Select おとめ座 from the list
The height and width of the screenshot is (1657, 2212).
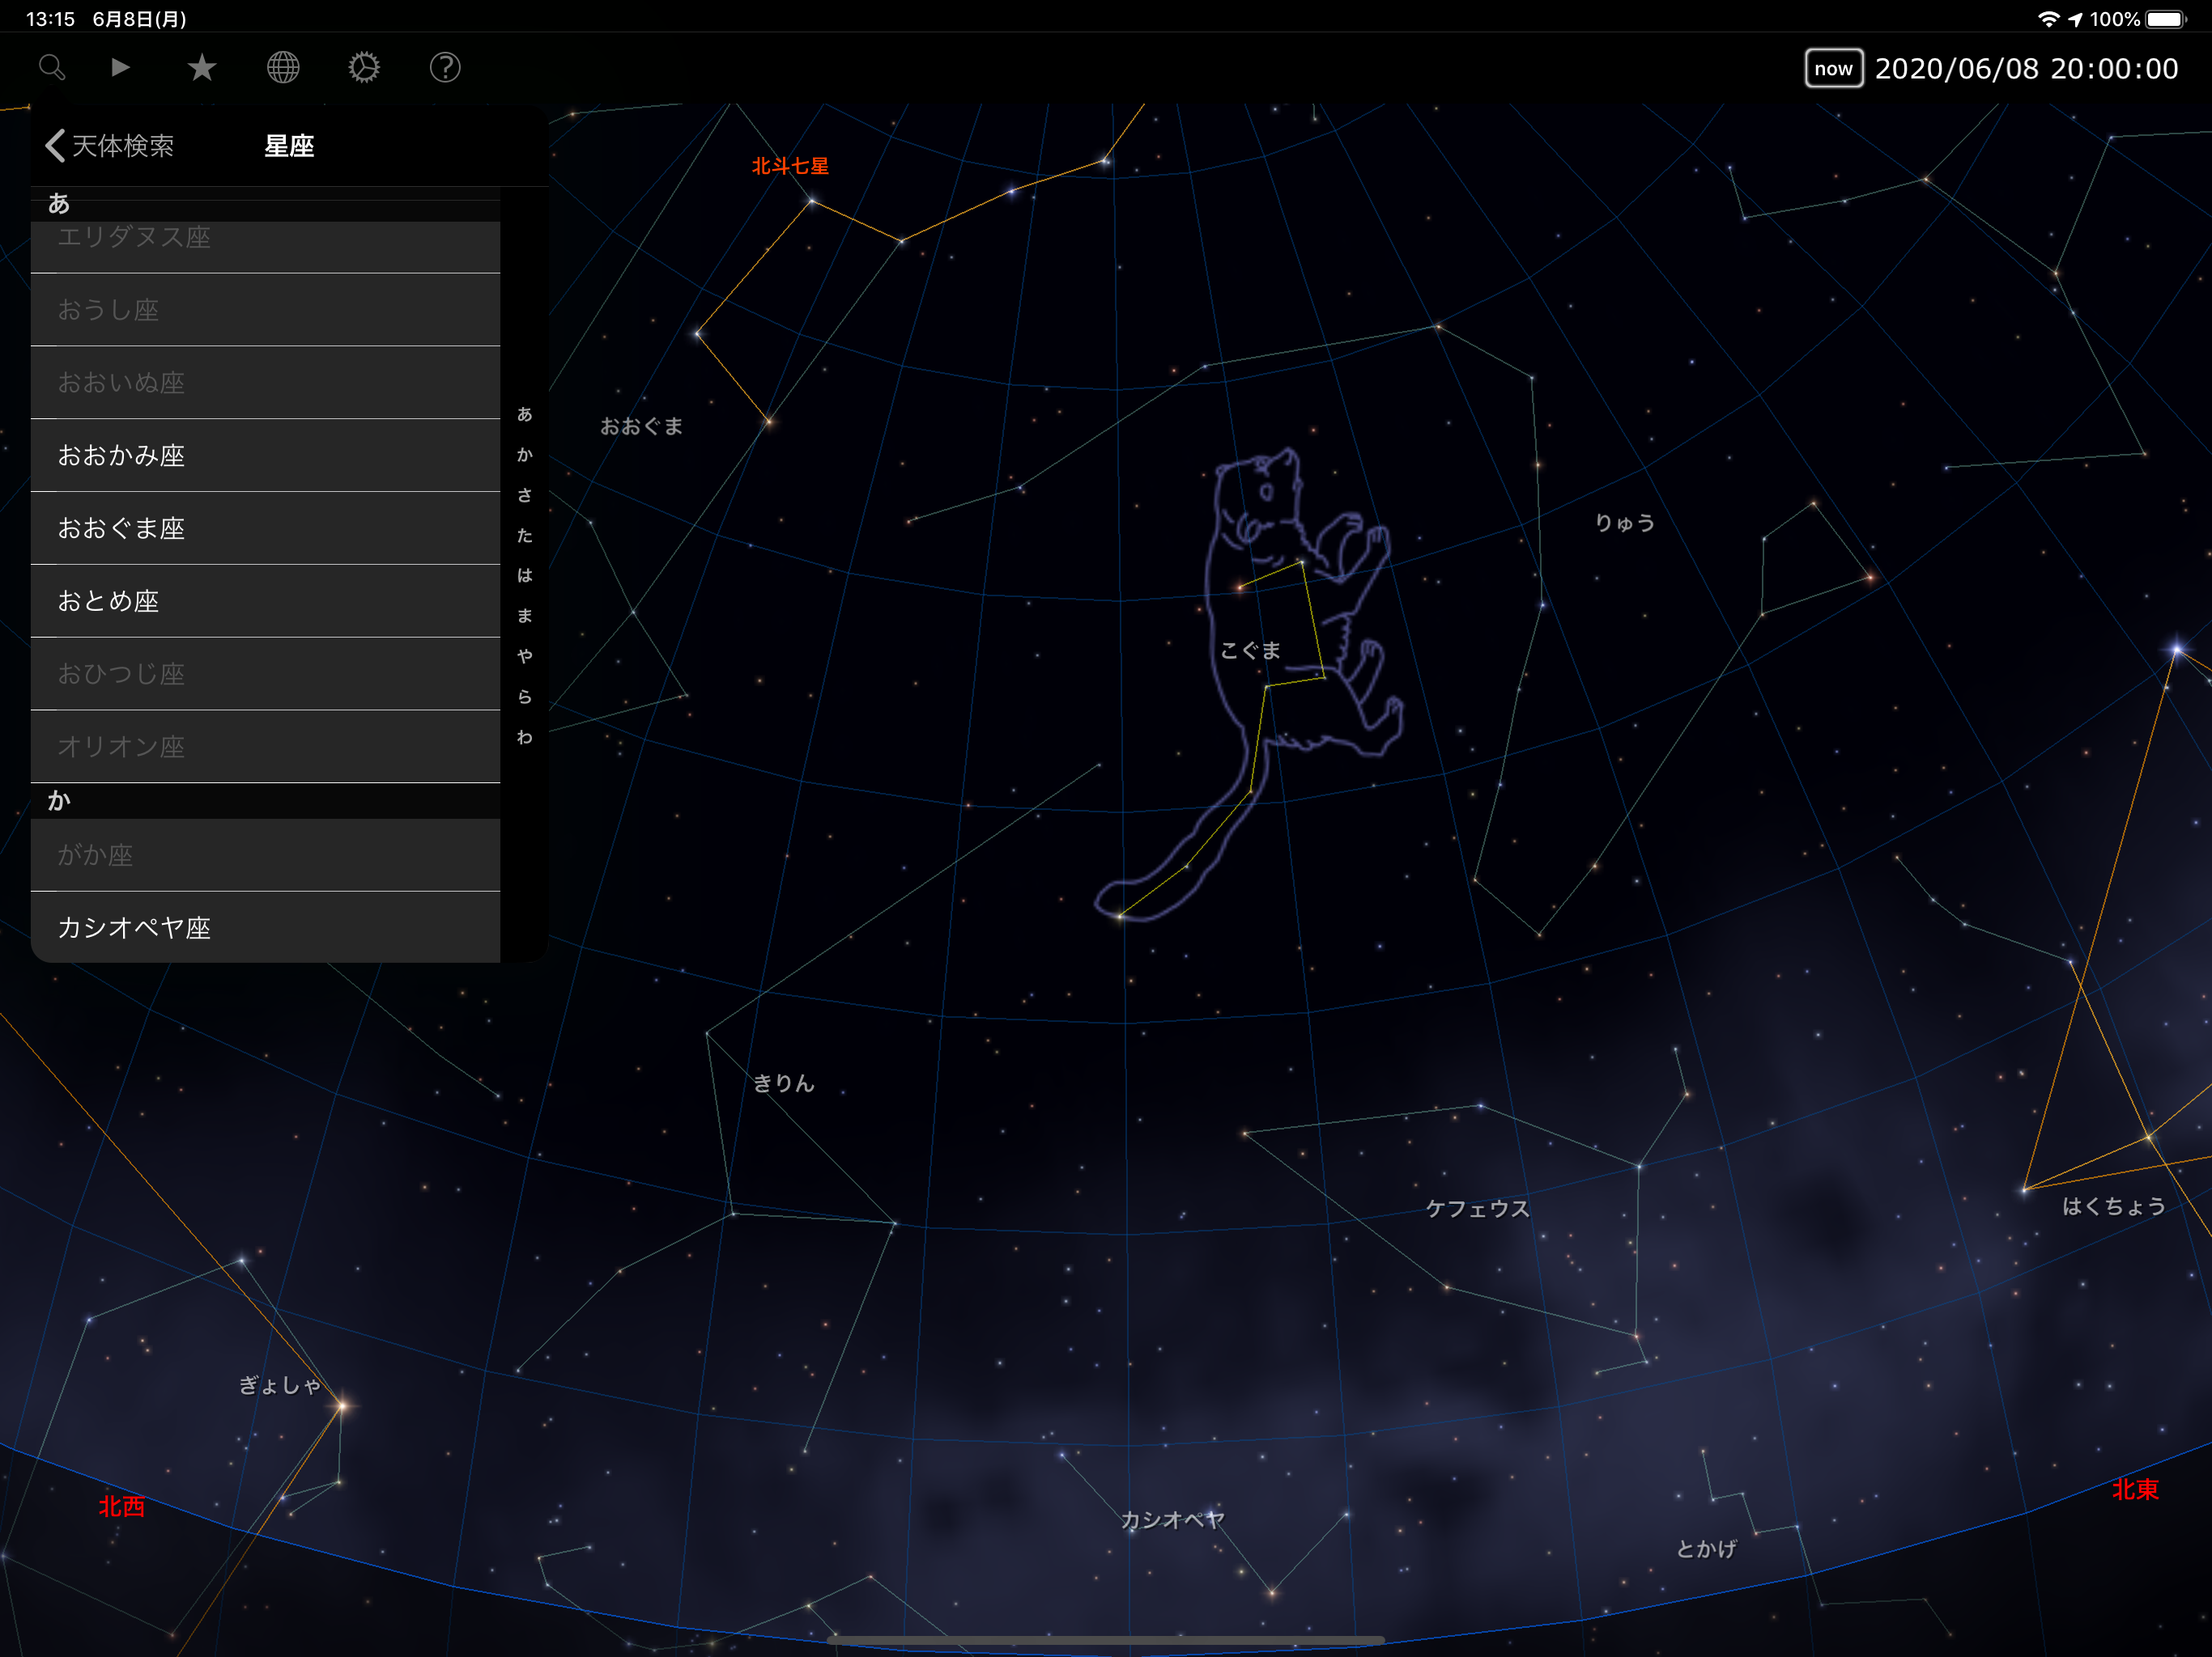[265, 602]
